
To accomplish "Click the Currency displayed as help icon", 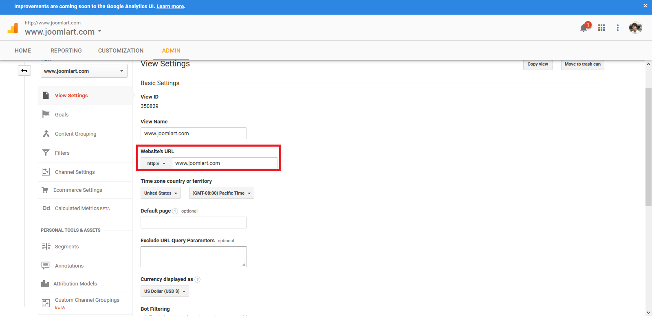I will click(198, 279).
